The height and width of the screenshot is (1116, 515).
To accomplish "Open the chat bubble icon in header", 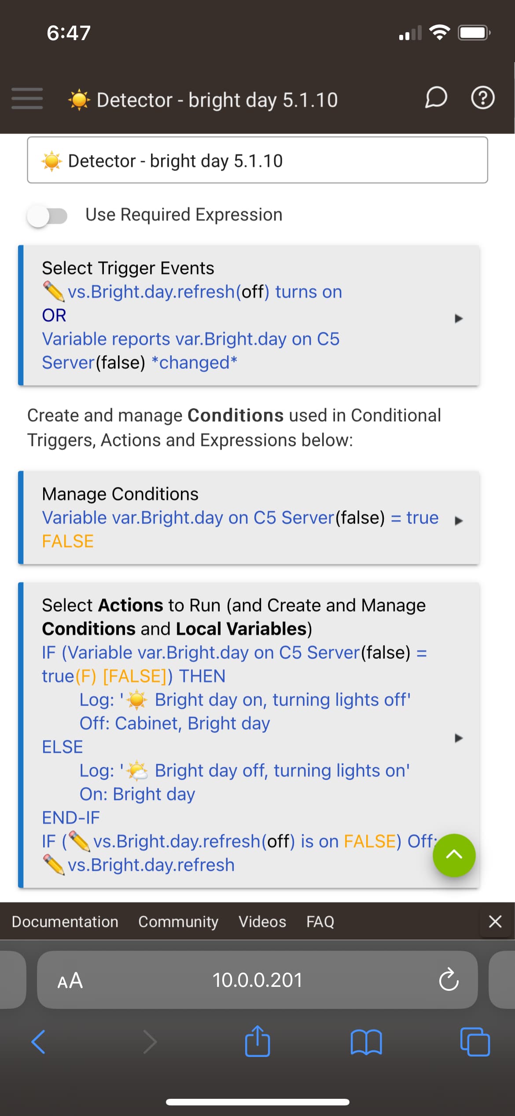I will coord(436,97).
